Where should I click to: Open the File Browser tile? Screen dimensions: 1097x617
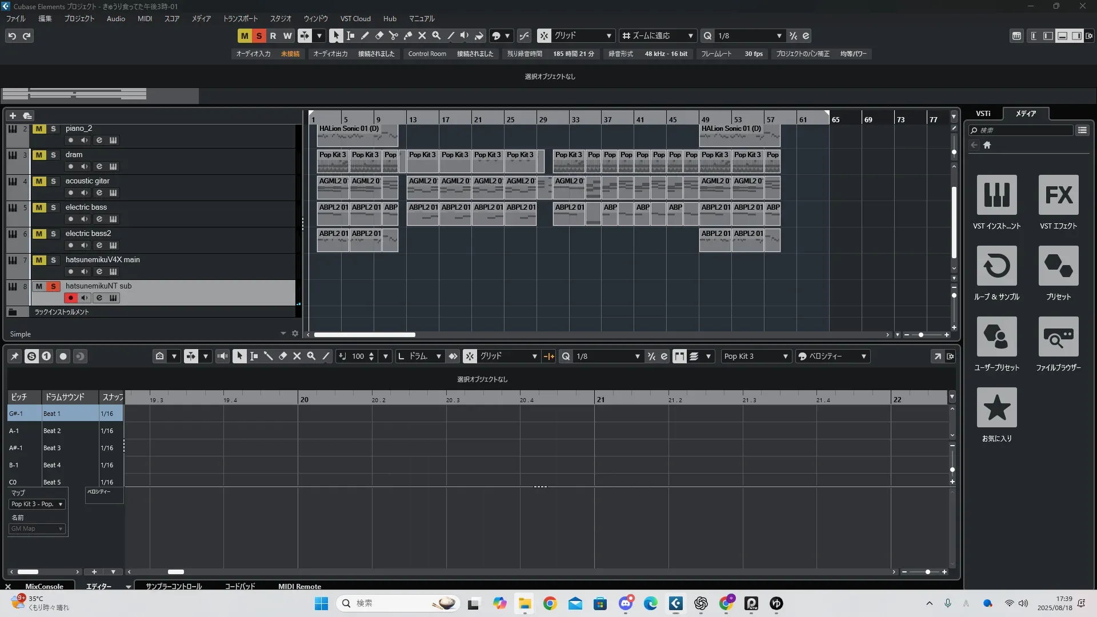click(x=1058, y=337)
